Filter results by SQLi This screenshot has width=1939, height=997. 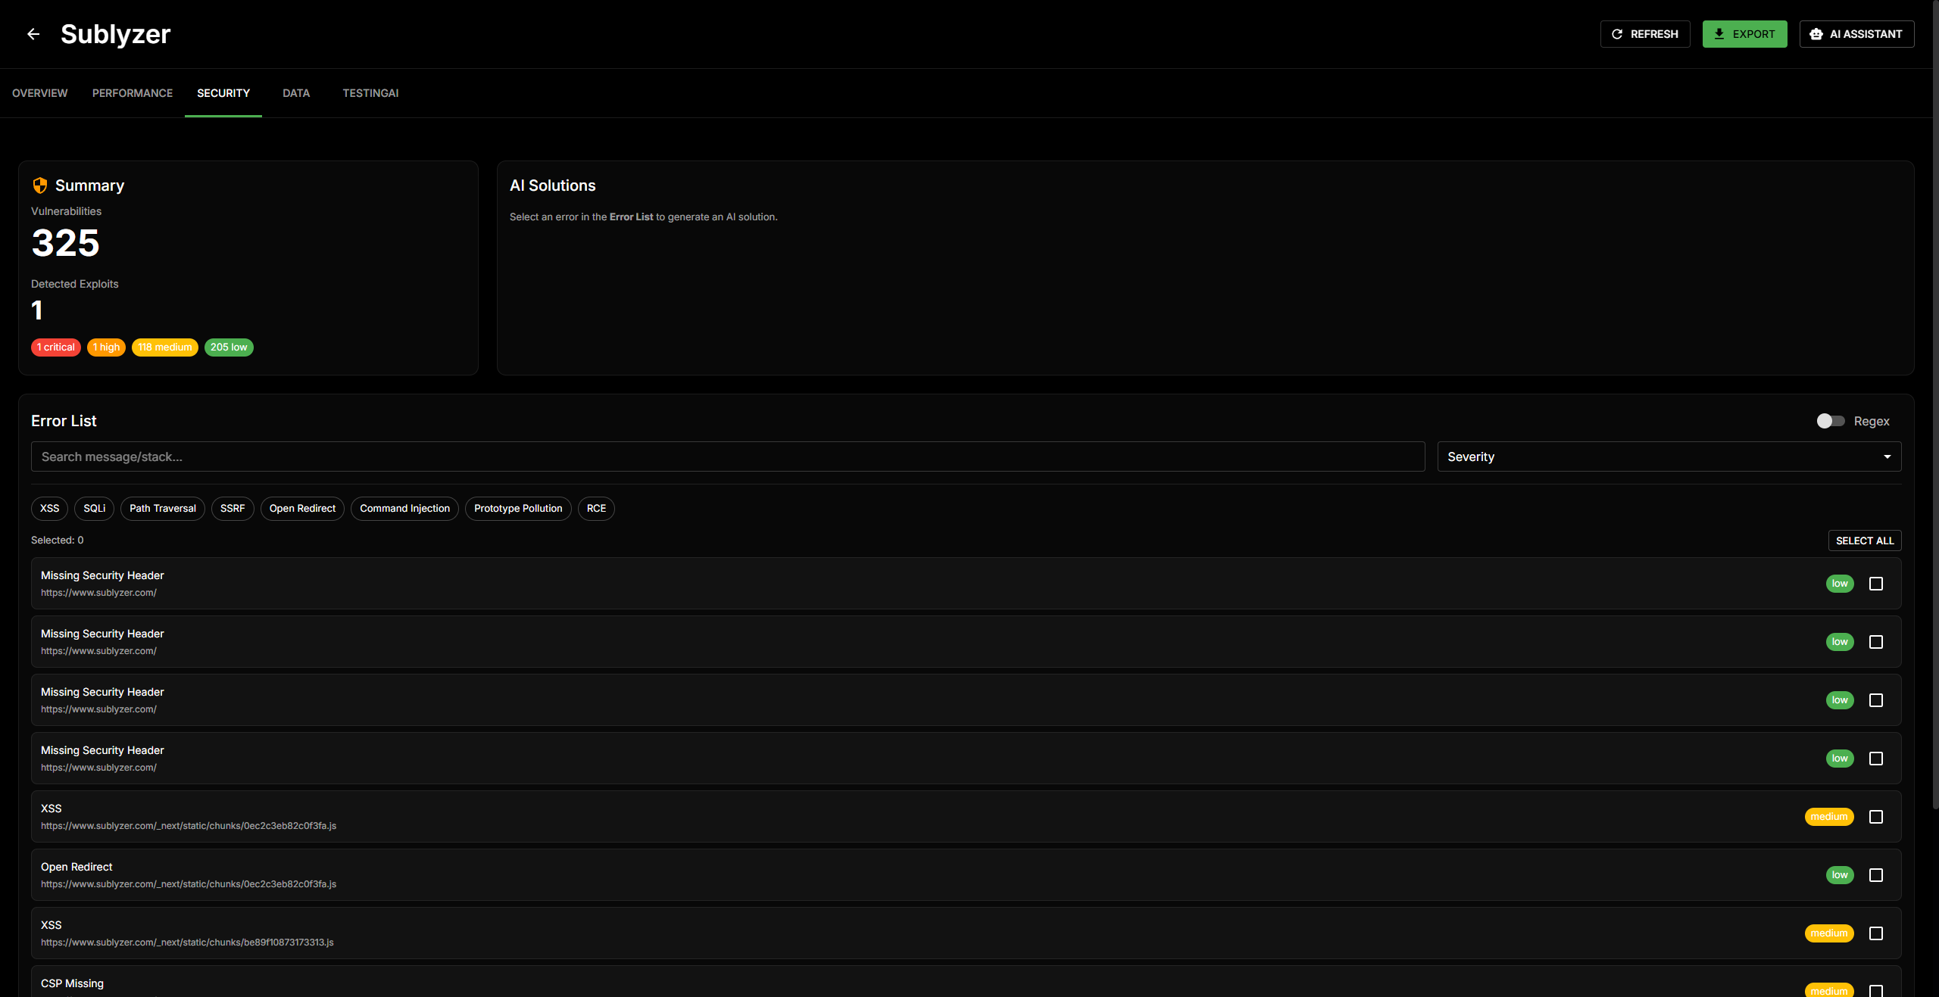click(94, 508)
